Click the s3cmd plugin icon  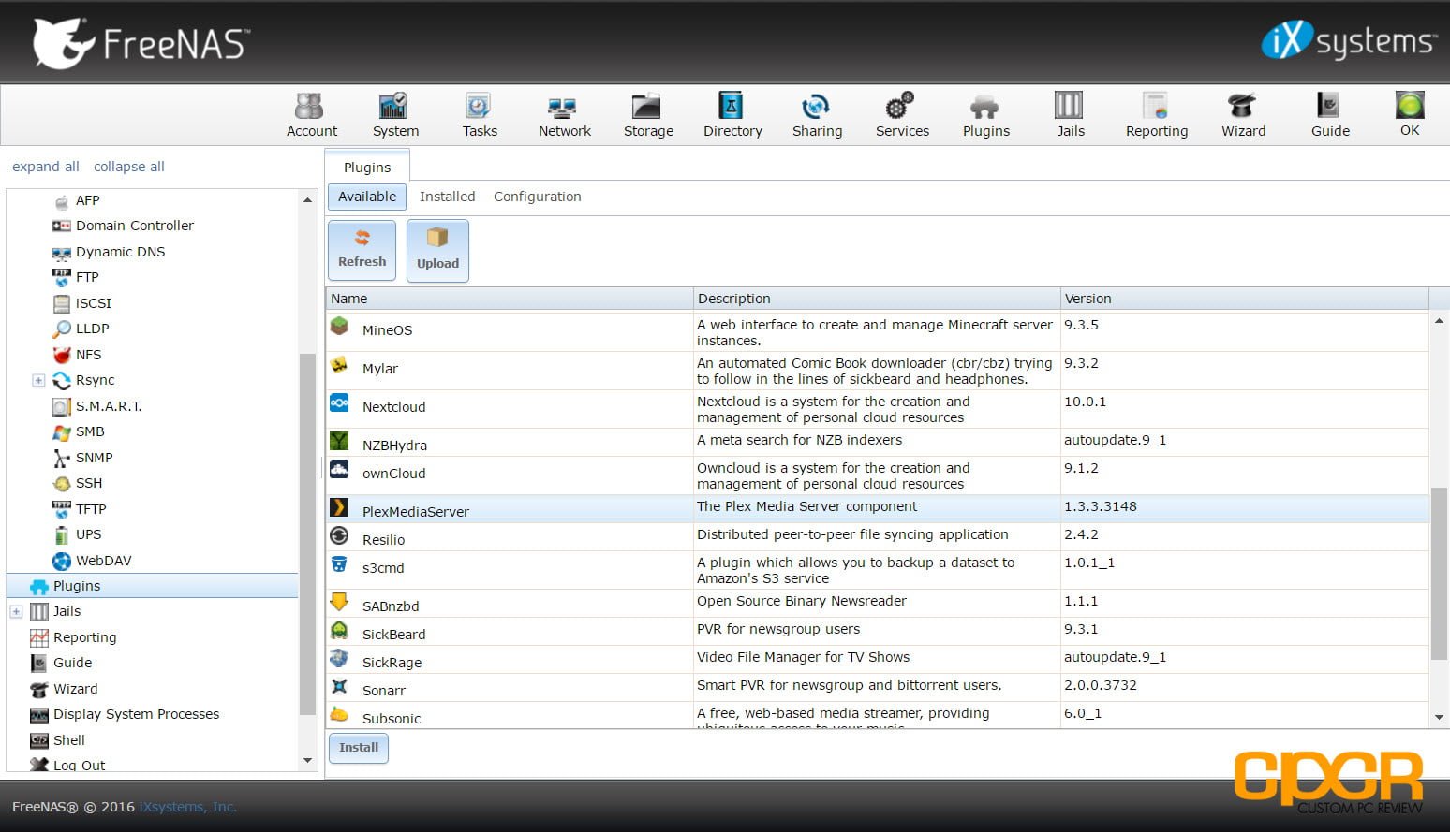(339, 564)
